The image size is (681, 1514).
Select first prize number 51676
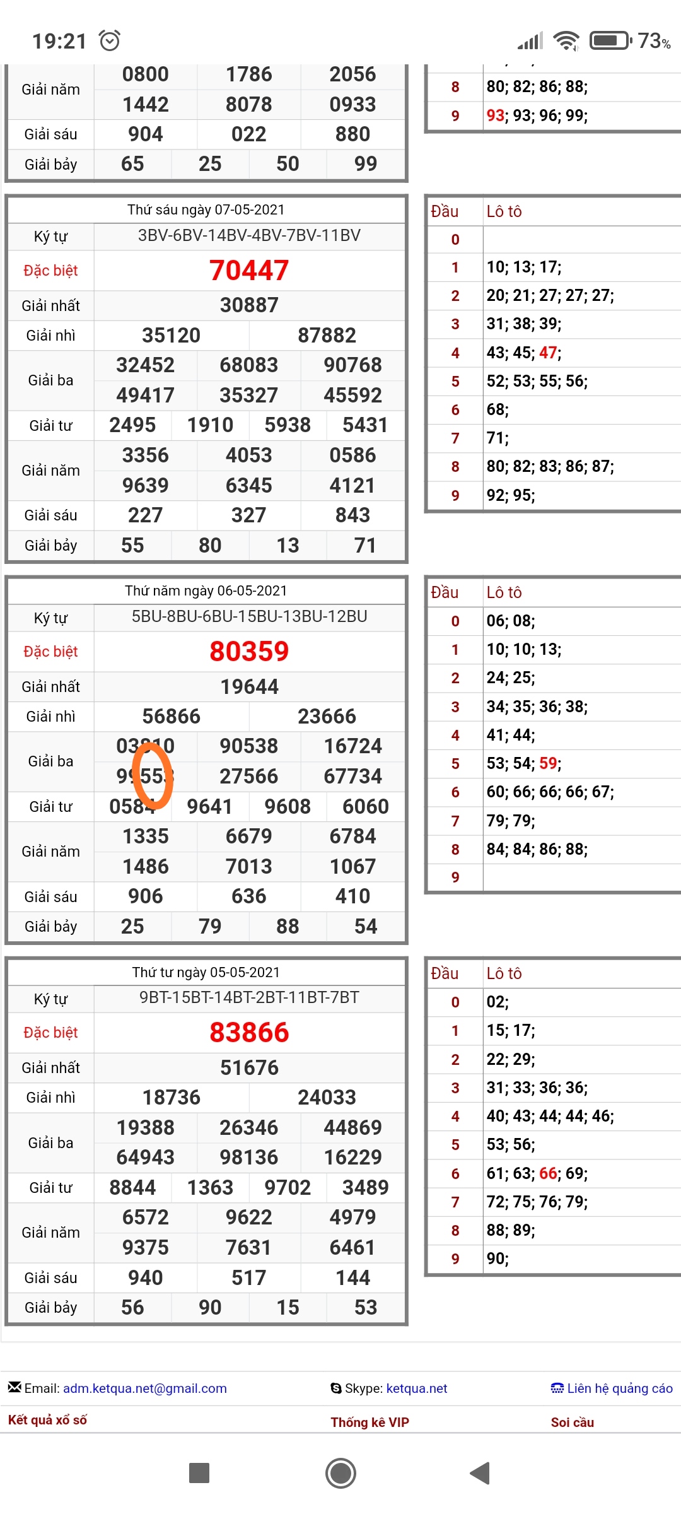pyautogui.click(x=249, y=1067)
